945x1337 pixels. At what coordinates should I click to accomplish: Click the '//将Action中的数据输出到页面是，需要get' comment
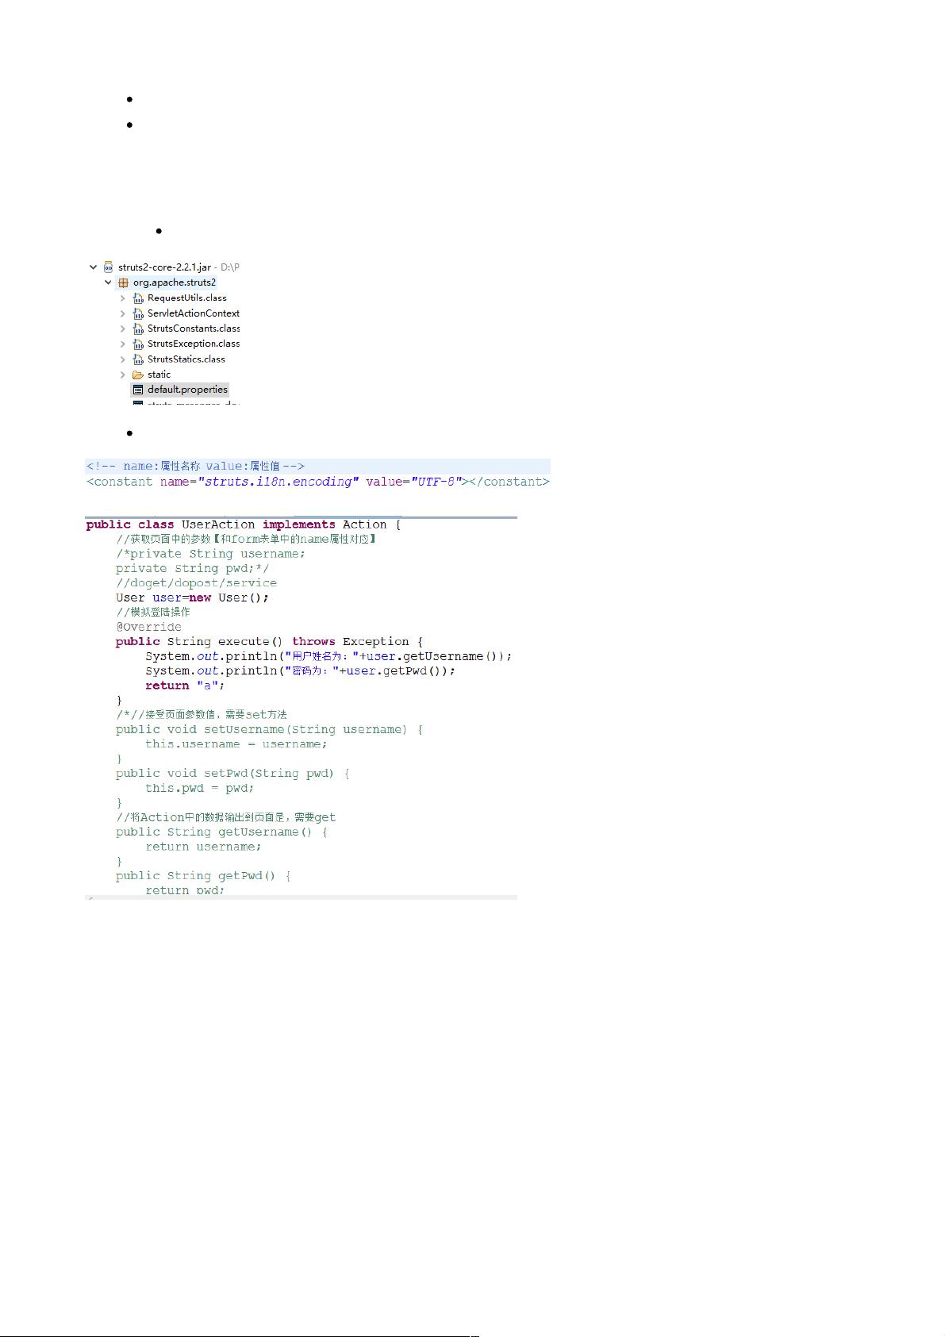click(226, 817)
